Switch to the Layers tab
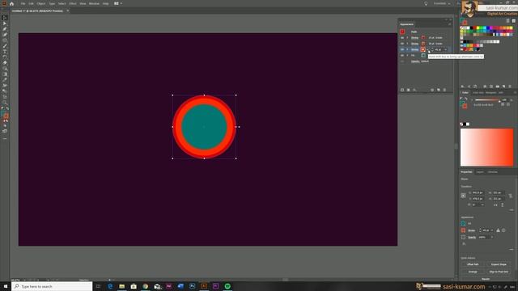518x291 pixels. tap(480, 172)
